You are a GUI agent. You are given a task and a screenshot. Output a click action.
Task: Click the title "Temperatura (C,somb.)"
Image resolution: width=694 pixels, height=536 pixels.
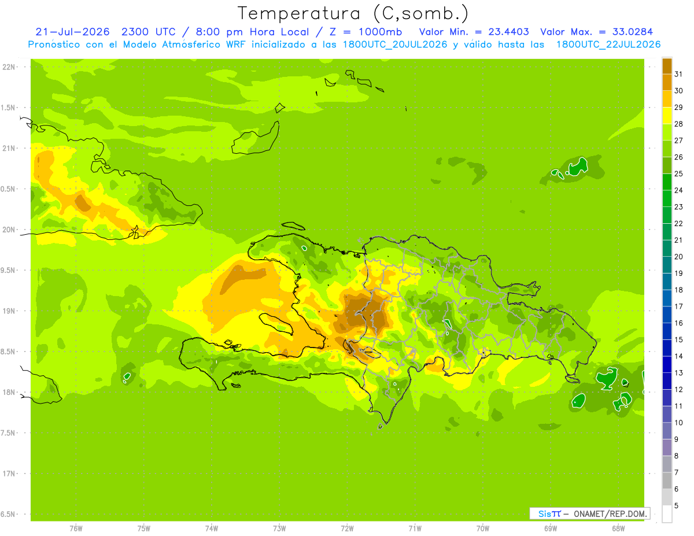click(353, 13)
